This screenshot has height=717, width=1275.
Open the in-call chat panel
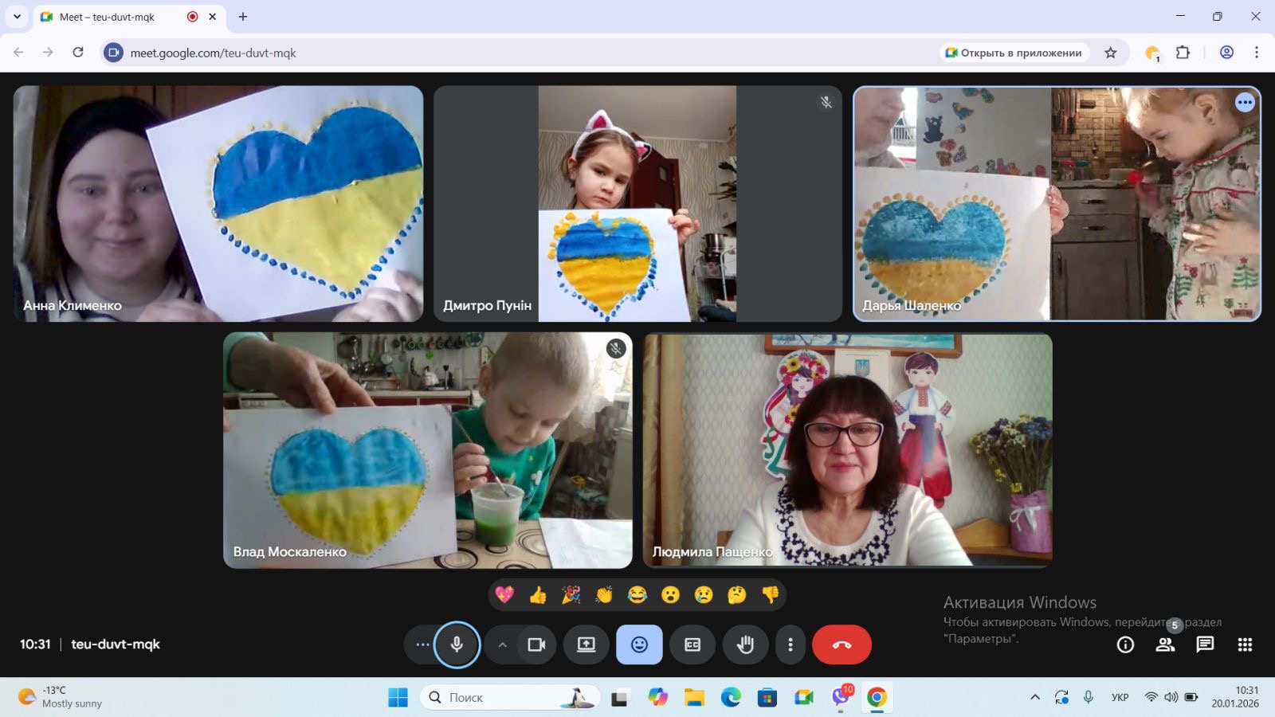[1205, 645]
